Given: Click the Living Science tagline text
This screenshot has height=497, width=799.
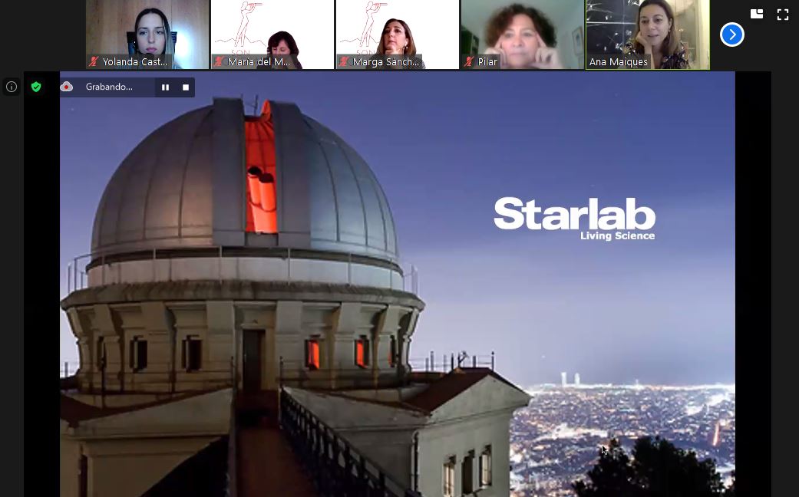Looking at the screenshot, I should point(618,235).
